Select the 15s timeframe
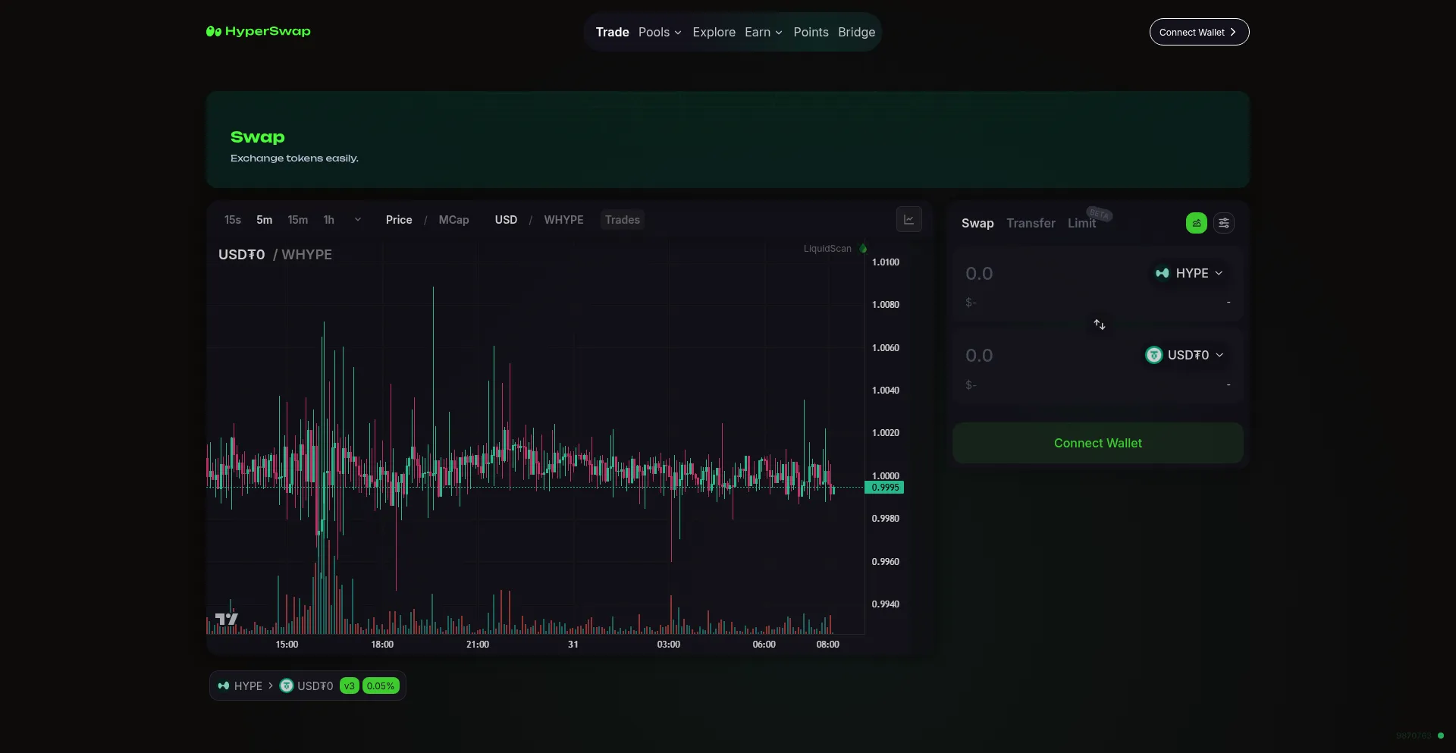 [x=232, y=220]
